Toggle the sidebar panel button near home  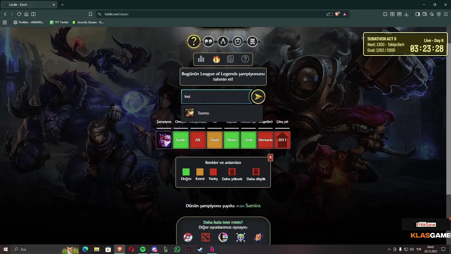pyautogui.click(x=33, y=14)
